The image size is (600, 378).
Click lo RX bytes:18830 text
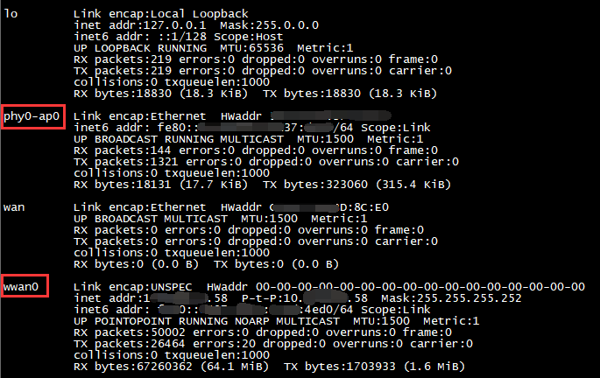pyautogui.click(x=123, y=94)
